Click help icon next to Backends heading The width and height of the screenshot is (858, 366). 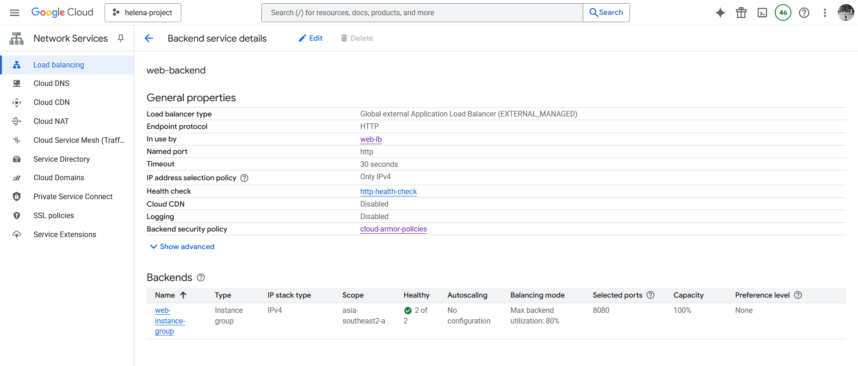click(201, 277)
